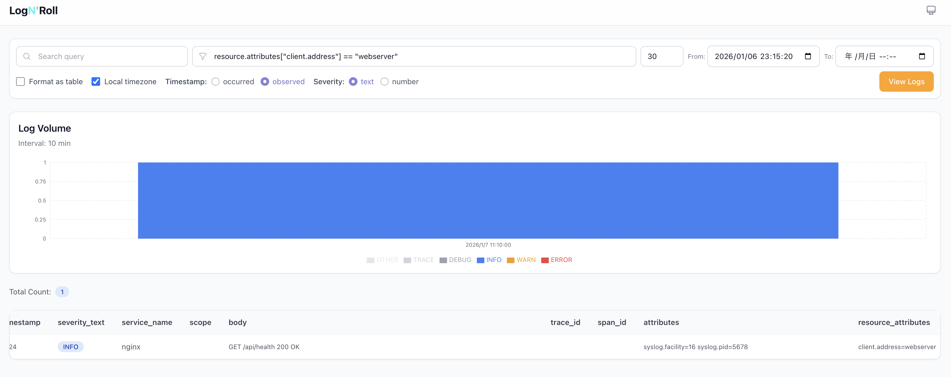The height and width of the screenshot is (377, 951).
Task: Uncheck the Local timezone checkbox
Action: (96, 82)
